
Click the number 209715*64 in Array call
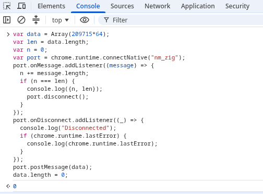coord(87,34)
